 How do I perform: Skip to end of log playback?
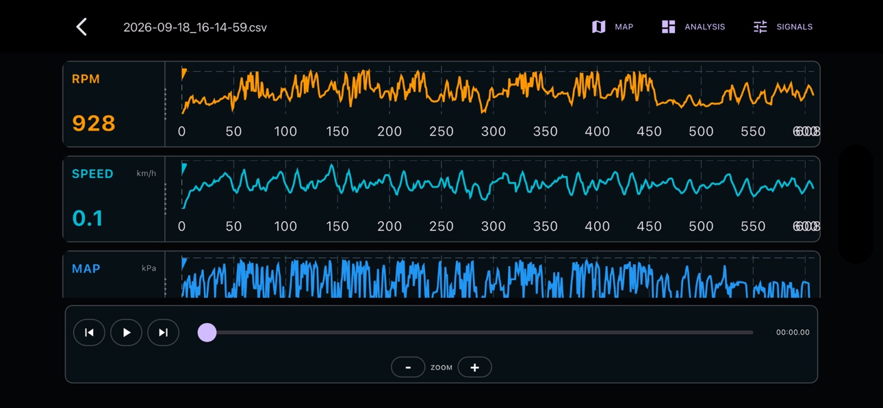coord(163,333)
